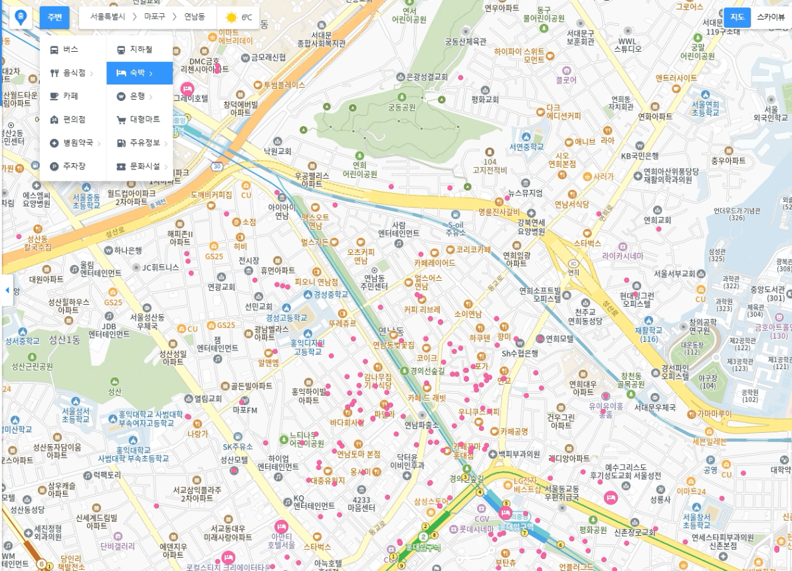Choose the 편의점 convenience store category
Image resolution: width=792 pixels, height=571 pixels.
point(72,120)
